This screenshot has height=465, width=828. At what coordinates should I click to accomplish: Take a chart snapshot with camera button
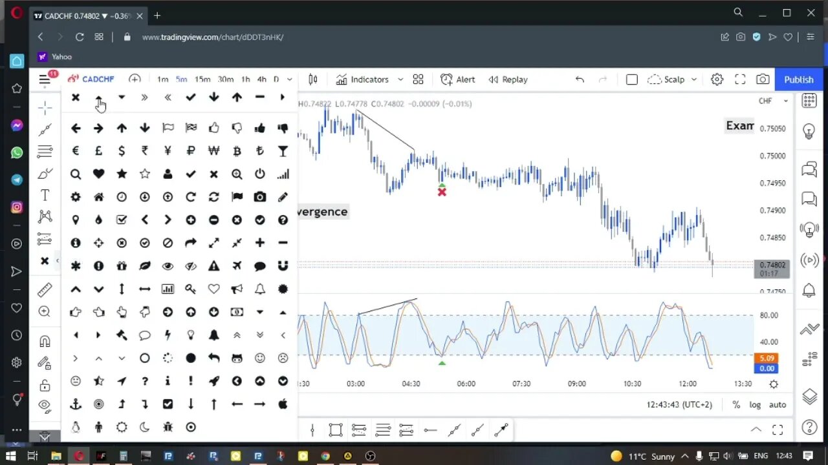pyautogui.click(x=763, y=79)
